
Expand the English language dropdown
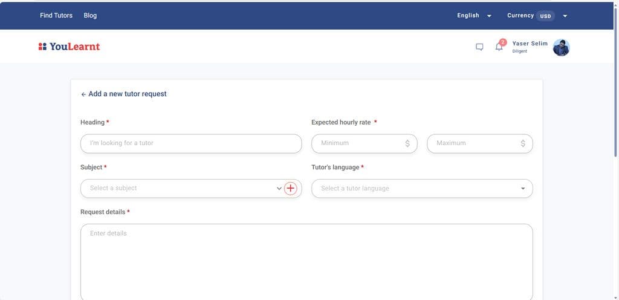(474, 15)
